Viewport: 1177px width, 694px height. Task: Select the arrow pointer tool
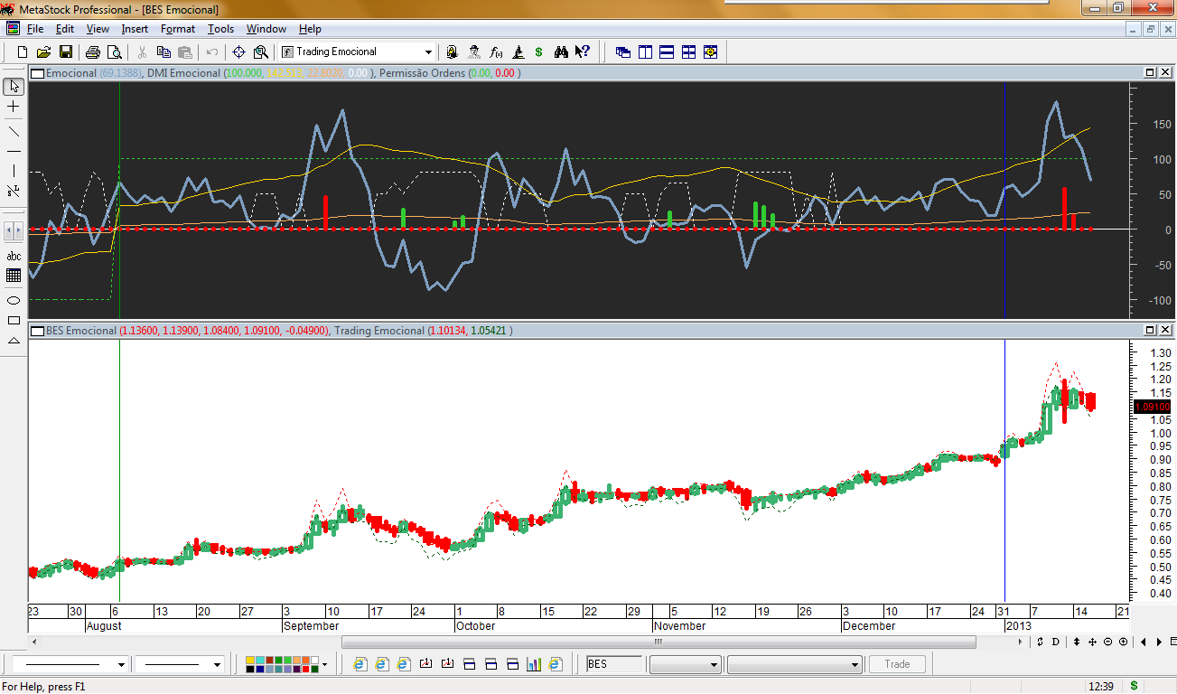[14, 87]
